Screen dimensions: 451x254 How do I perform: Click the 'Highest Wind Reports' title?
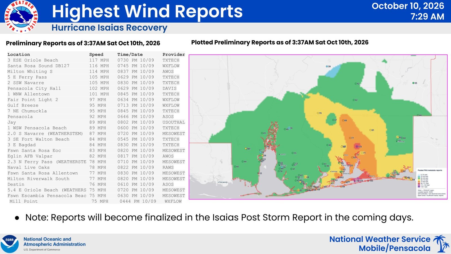(147, 12)
